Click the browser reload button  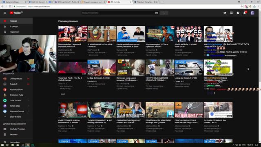click(x=10, y=7)
